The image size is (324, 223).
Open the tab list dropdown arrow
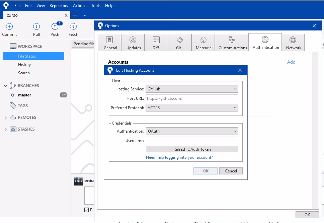pyautogui.click(x=85, y=15)
